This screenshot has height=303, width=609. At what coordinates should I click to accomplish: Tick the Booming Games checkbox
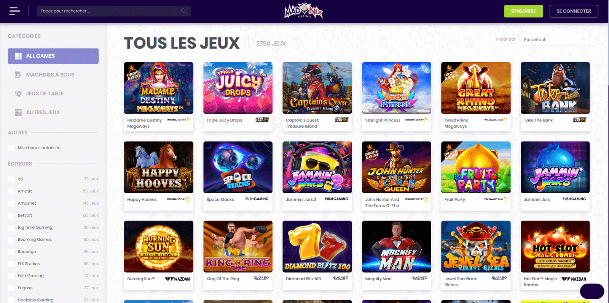point(11,240)
